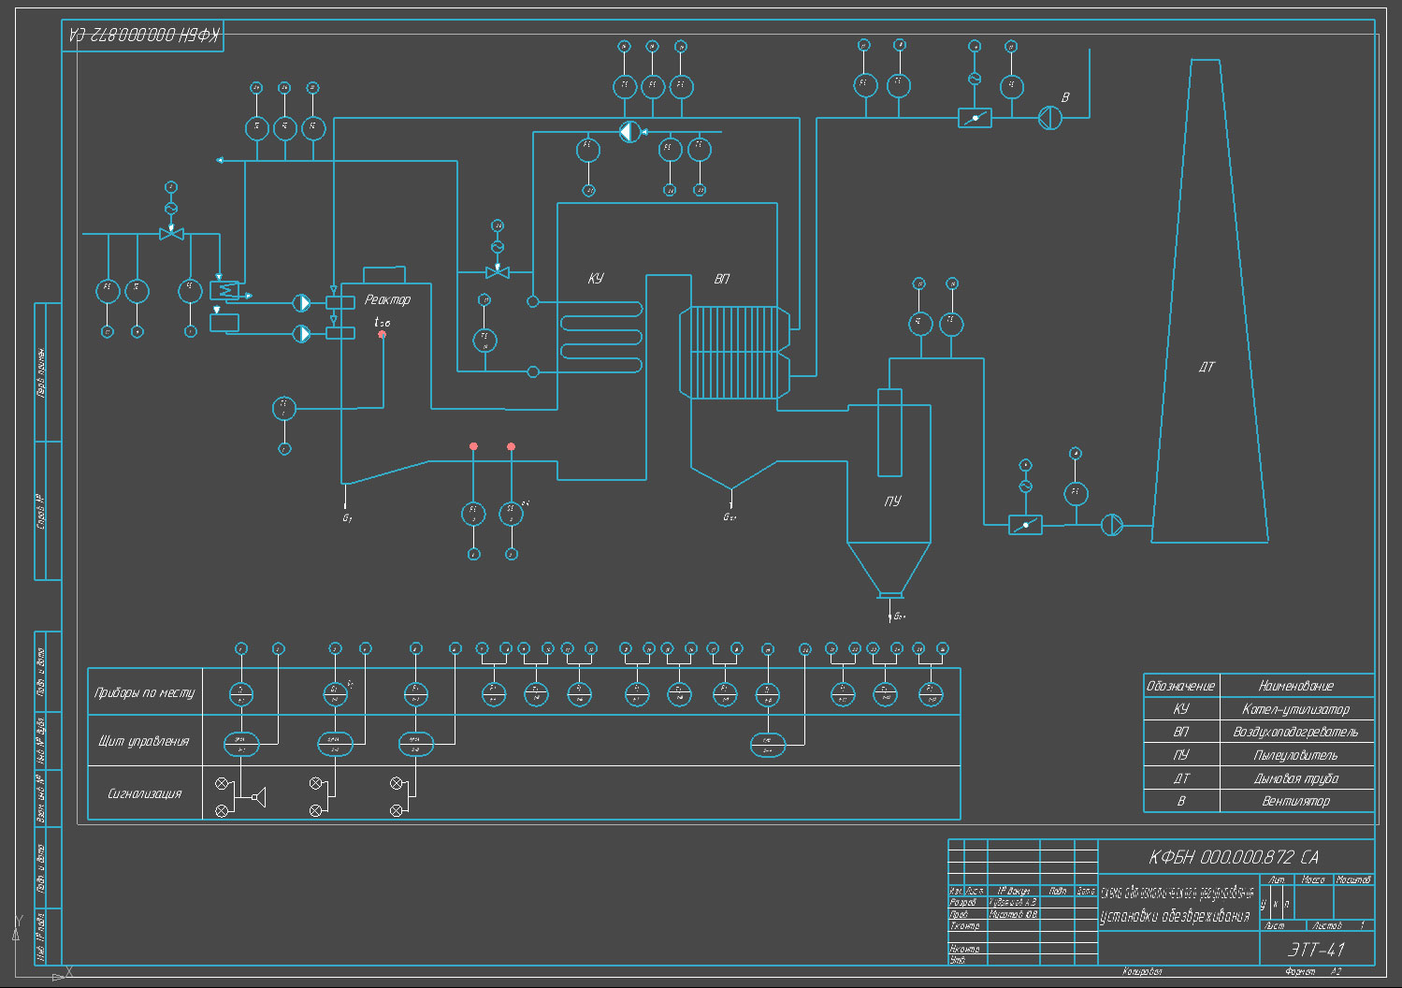This screenshot has height=988, width=1402.
Task: Click the Реактор label
Action: [387, 299]
